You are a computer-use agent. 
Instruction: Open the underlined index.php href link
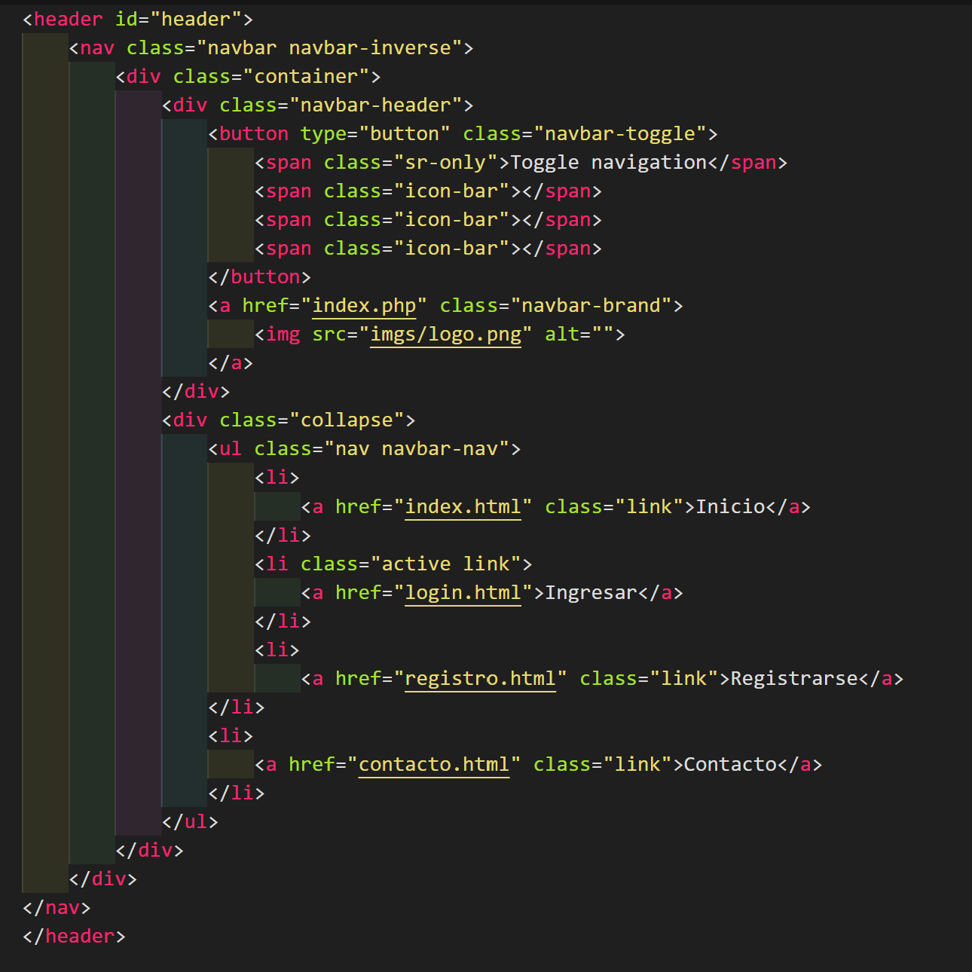(364, 306)
